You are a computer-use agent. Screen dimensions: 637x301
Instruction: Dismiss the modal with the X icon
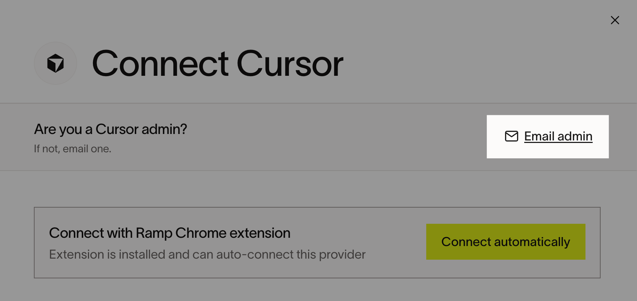pyautogui.click(x=615, y=20)
